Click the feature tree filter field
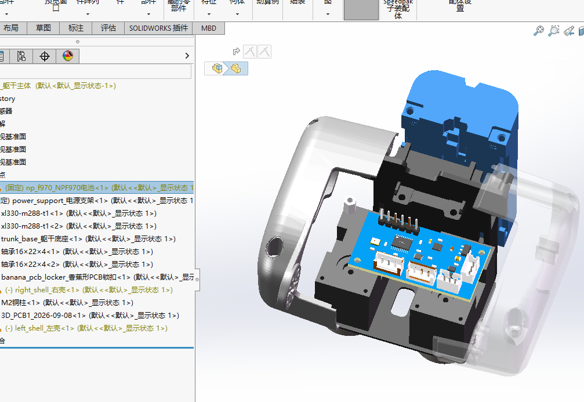 (95, 71)
